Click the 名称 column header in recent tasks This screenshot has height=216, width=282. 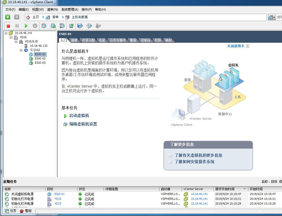[24, 189]
